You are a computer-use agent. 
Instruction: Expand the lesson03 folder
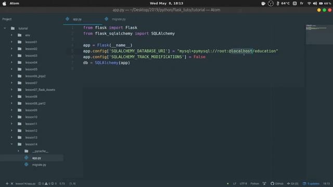(x=11, y=56)
